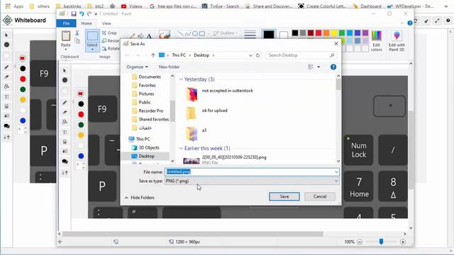
Task: Click Edit with Paint 3D
Action: (x=397, y=41)
